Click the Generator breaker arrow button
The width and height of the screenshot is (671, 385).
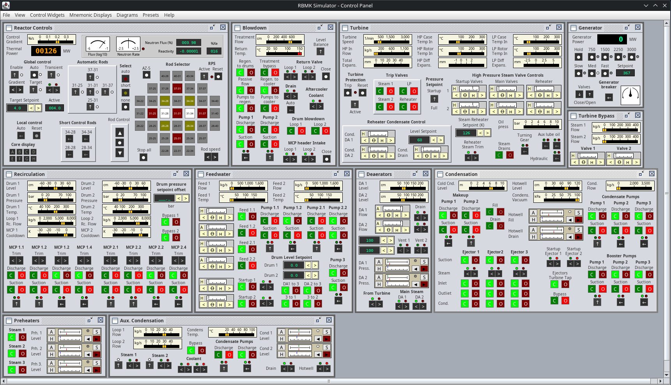tap(609, 98)
